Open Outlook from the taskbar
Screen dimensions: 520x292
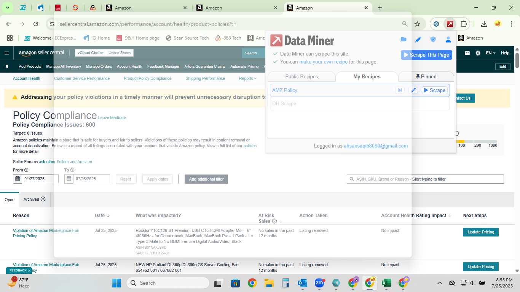(303, 283)
